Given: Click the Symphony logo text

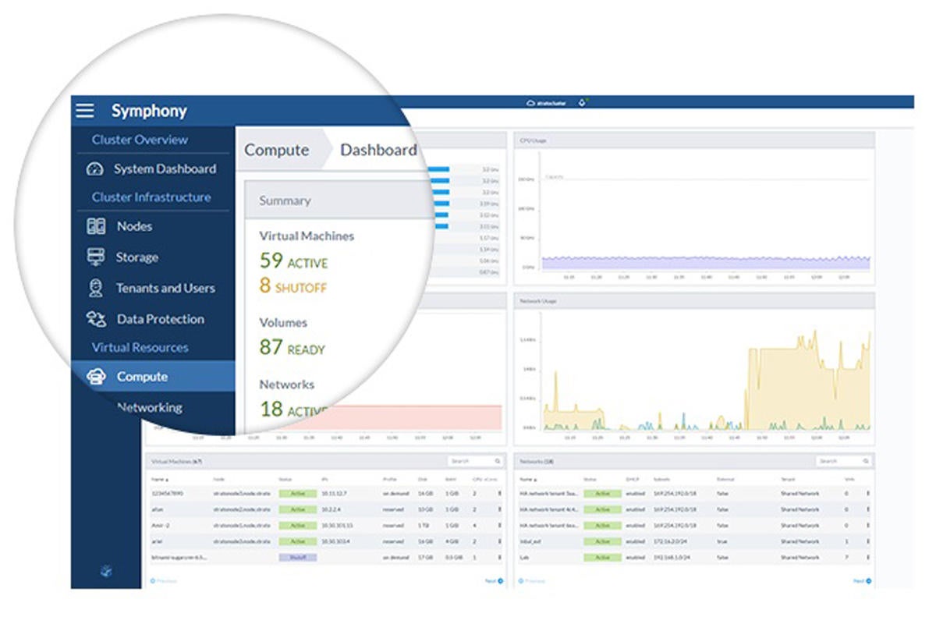Looking at the screenshot, I should (149, 111).
